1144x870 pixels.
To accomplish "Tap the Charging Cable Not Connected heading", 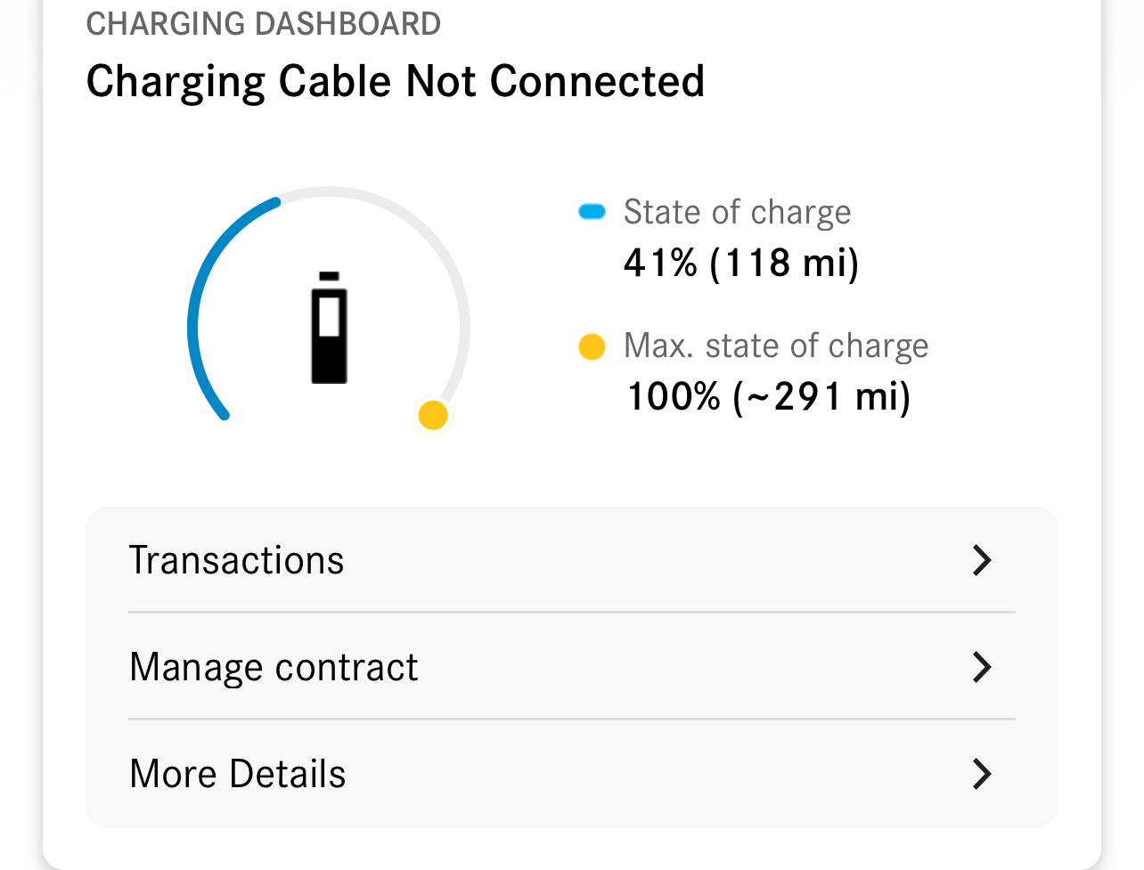I will click(396, 82).
